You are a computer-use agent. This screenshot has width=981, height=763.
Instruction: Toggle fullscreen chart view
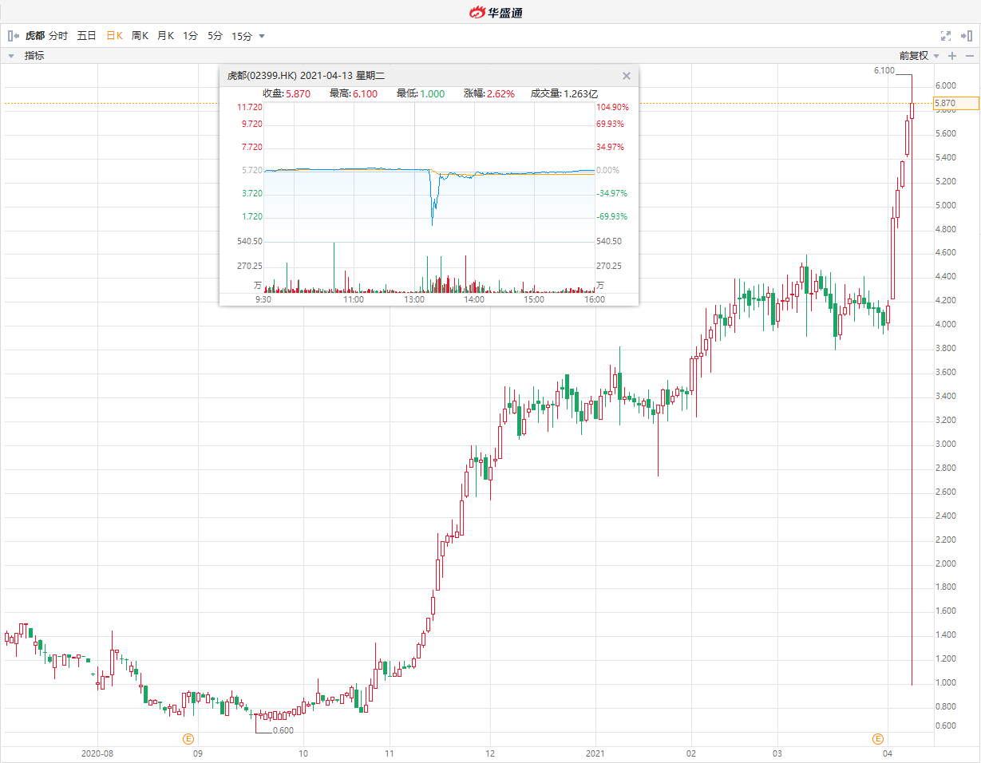[946, 36]
